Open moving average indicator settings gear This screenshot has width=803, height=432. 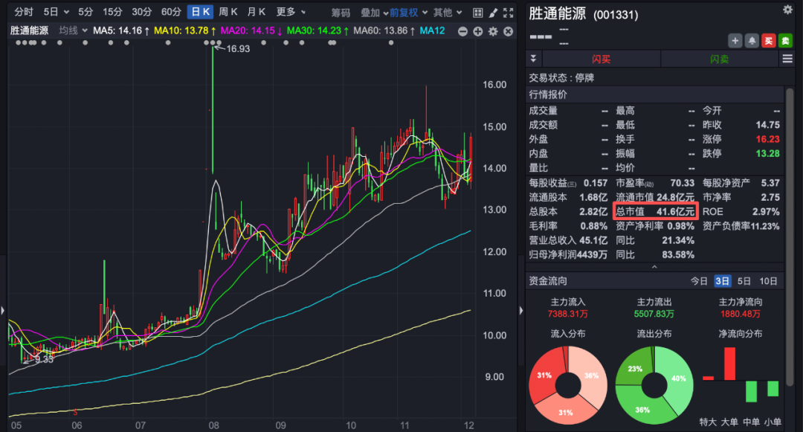pyautogui.click(x=492, y=31)
